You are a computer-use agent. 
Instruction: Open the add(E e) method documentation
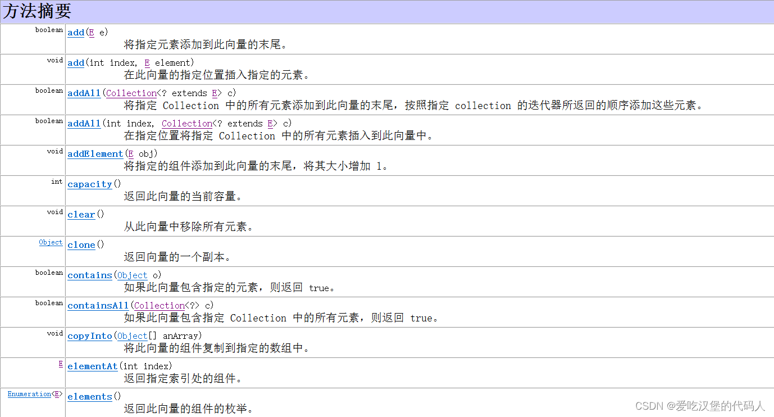(75, 33)
